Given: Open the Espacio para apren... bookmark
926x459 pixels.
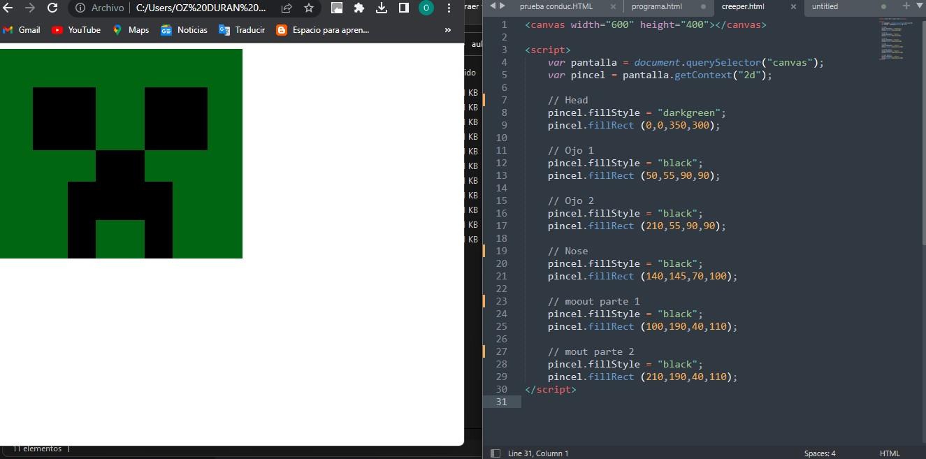Looking at the screenshot, I should (323, 30).
